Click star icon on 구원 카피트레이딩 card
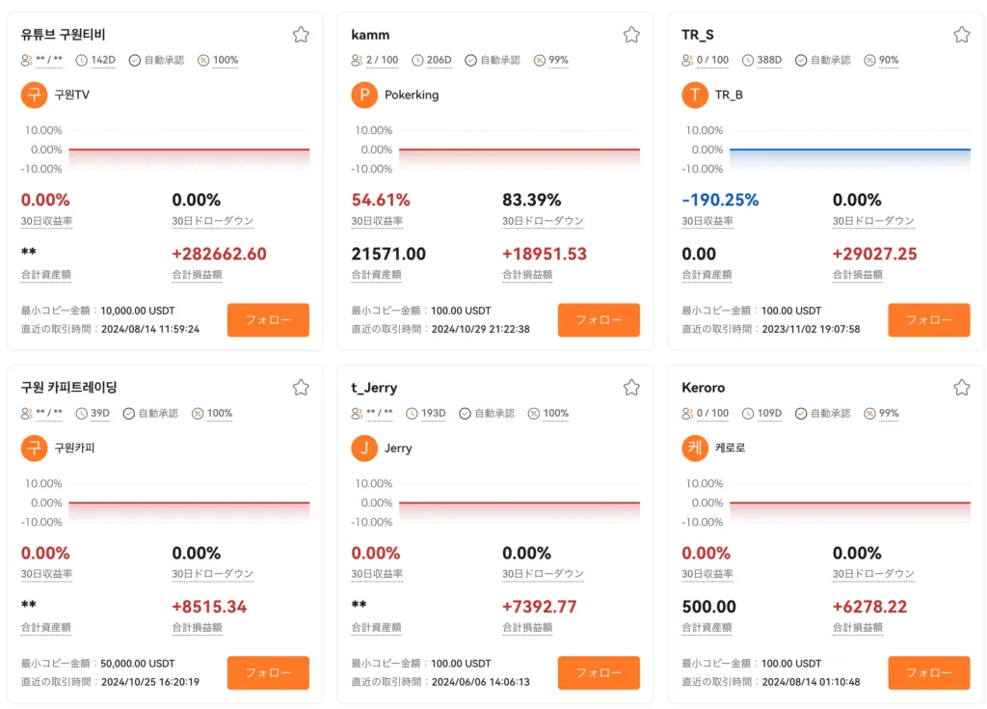The height and width of the screenshot is (709, 987). (x=301, y=388)
